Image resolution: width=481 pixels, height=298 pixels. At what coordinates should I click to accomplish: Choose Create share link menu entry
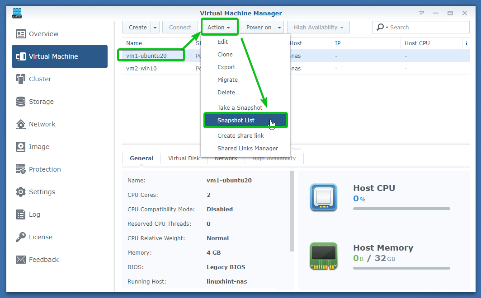245,135
